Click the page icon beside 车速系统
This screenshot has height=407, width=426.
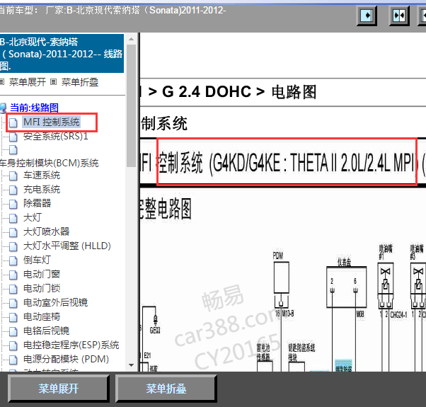pyautogui.click(x=13, y=176)
